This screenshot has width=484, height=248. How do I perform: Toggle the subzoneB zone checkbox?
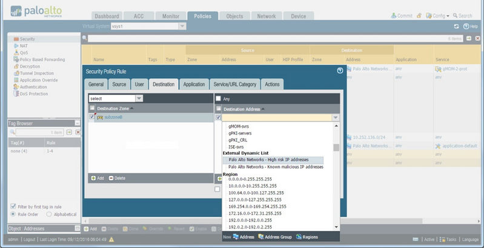(92, 117)
